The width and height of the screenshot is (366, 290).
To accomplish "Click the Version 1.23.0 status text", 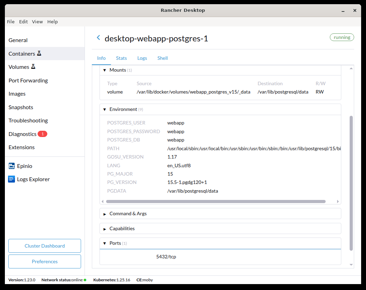I will coord(22,280).
